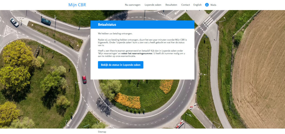Open the Sitemap footer link
Viewport: 285px width, 134px height.
[x=102, y=132]
